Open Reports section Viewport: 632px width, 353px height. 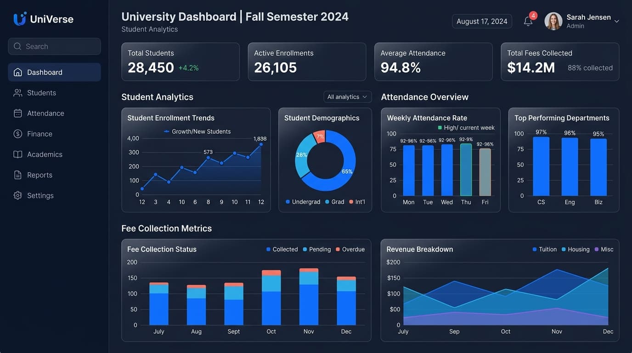(x=54, y=175)
